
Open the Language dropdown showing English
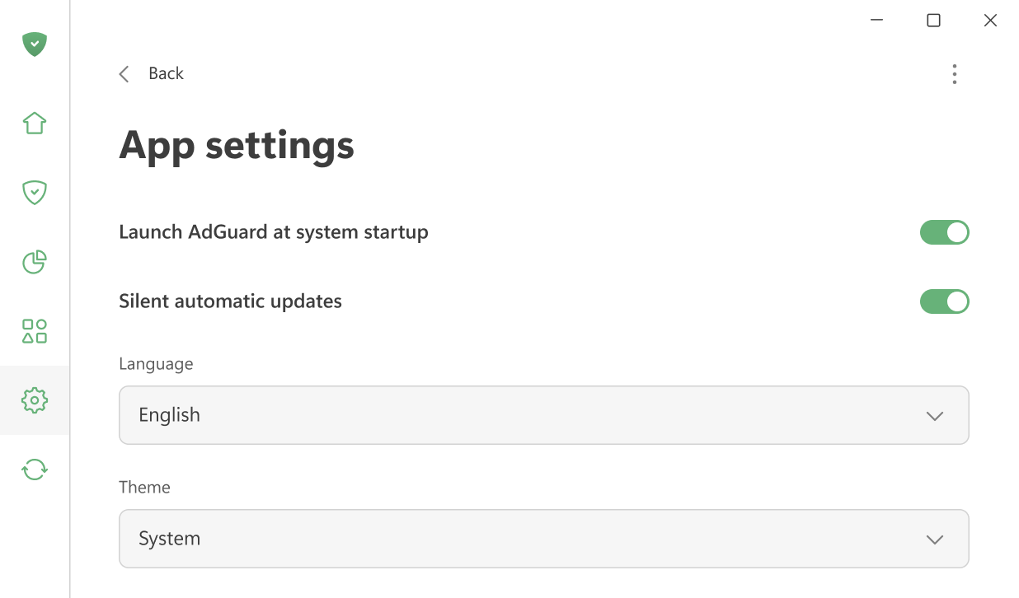click(x=544, y=415)
